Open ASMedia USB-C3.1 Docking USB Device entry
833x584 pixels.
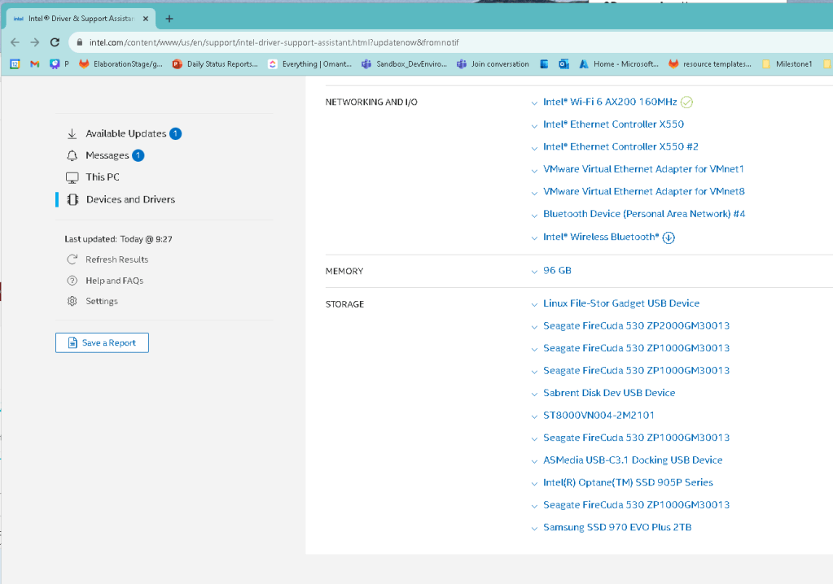(x=633, y=460)
